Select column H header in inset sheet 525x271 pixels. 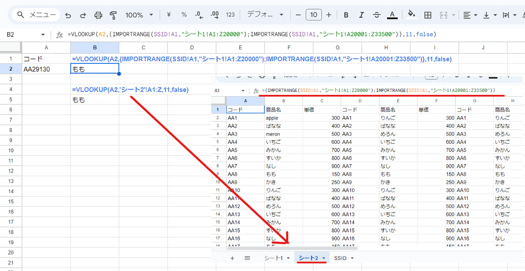click(508, 101)
